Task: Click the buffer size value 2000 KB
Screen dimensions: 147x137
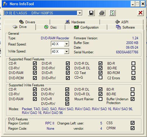Action: point(132,43)
